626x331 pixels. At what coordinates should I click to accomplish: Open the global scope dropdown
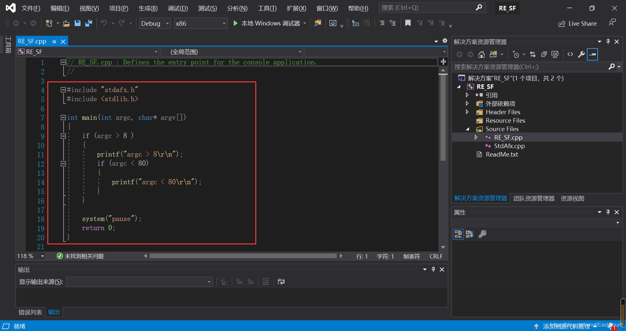(x=232, y=52)
